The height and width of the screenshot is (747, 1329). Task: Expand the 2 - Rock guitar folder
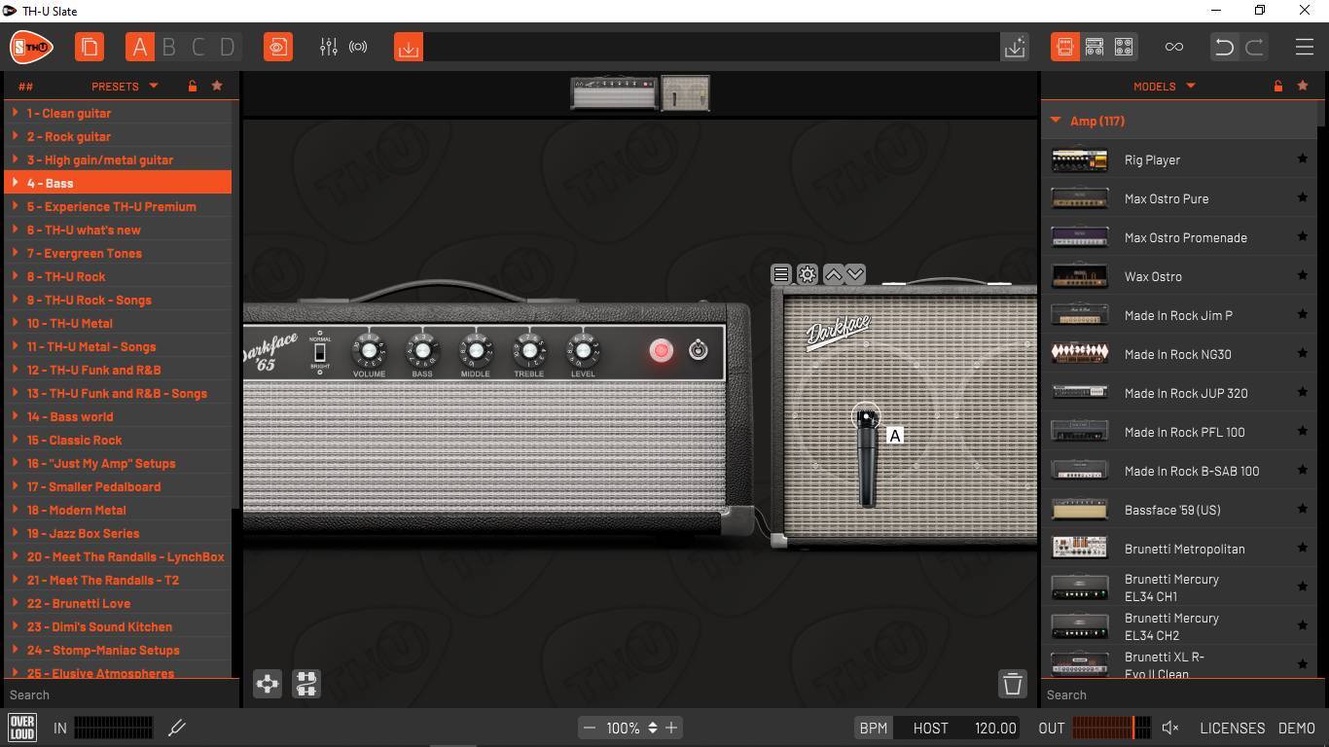coord(16,136)
